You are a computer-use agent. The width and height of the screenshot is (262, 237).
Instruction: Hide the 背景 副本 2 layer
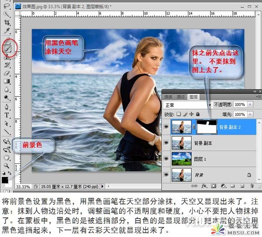click(166, 127)
